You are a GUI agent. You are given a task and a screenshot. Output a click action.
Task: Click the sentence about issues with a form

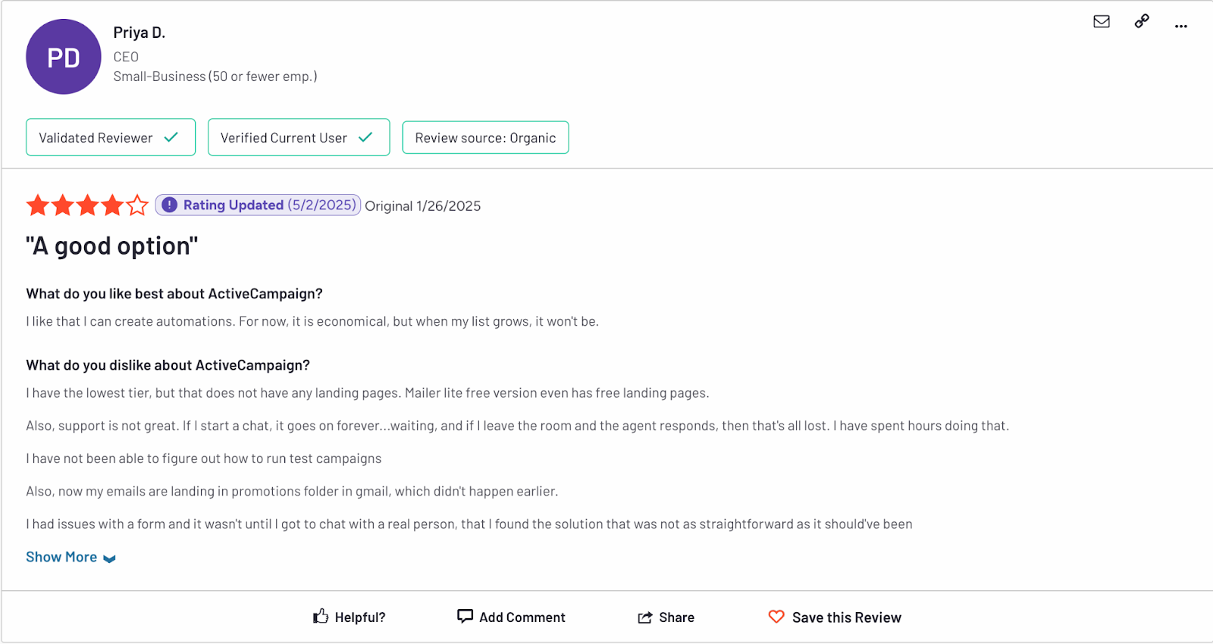point(469,524)
